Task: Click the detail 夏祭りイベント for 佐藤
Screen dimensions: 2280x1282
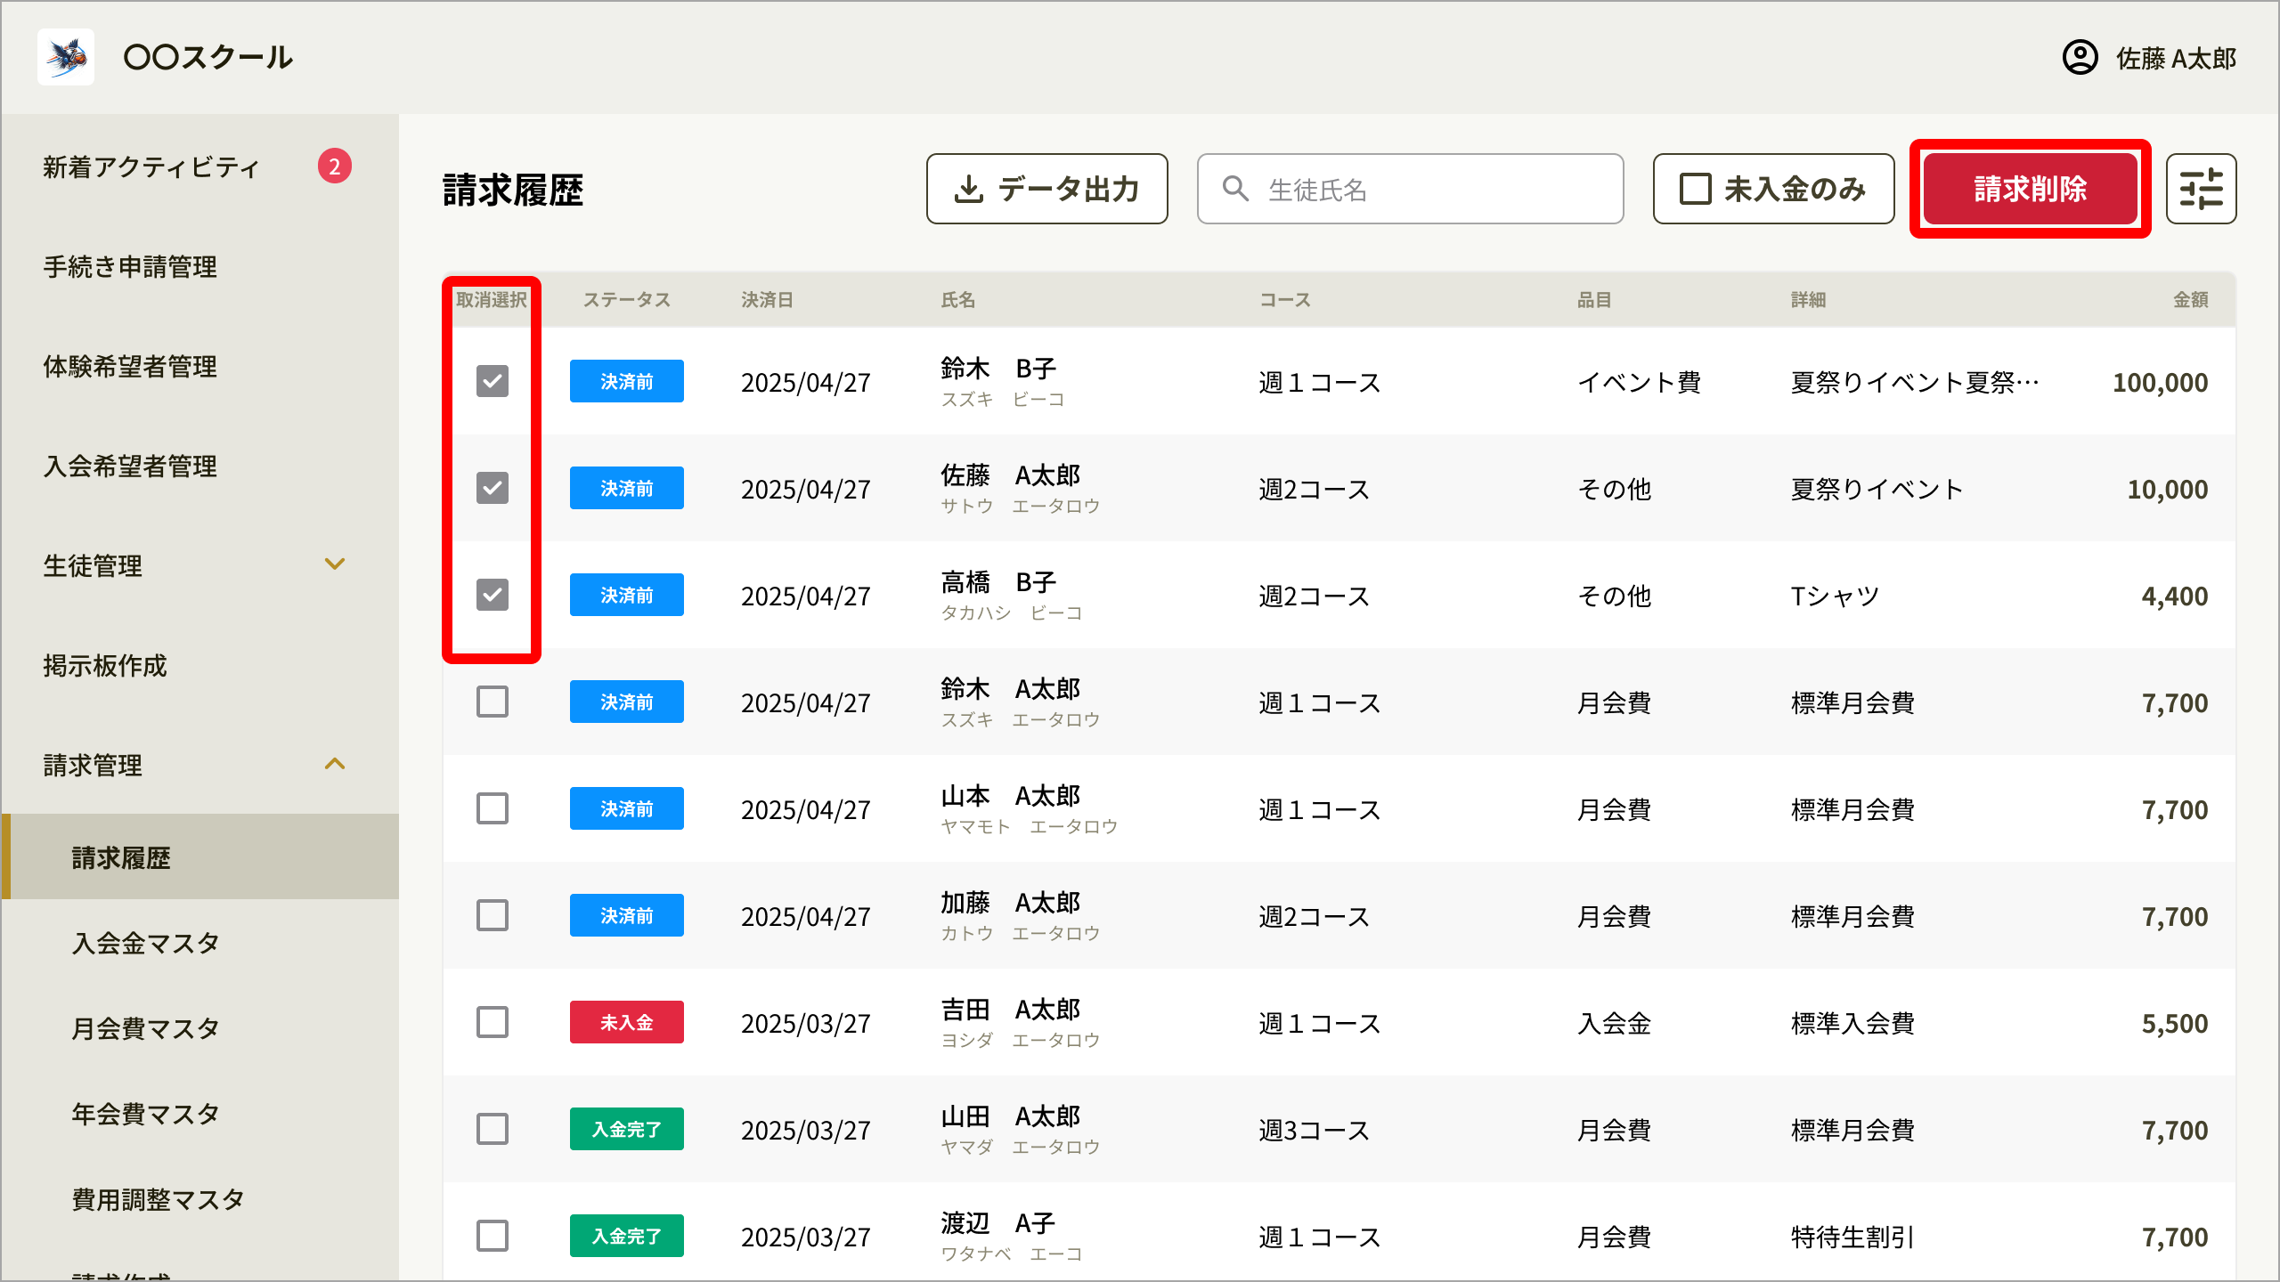Action: (1877, 489)
